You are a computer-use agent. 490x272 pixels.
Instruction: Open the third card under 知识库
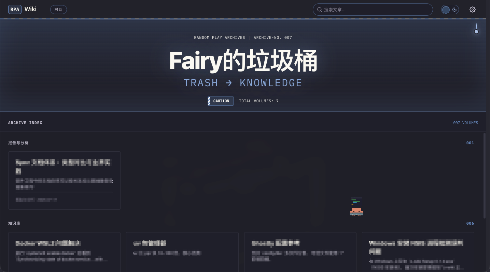coord(300,252)
